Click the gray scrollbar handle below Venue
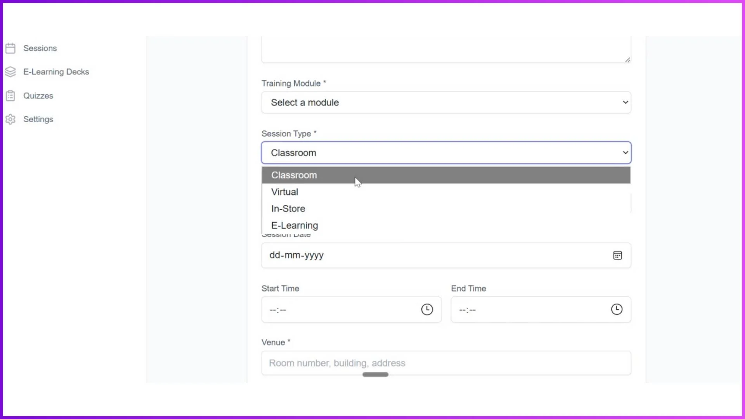Viewport: 745px width, 419px height. 375,374
